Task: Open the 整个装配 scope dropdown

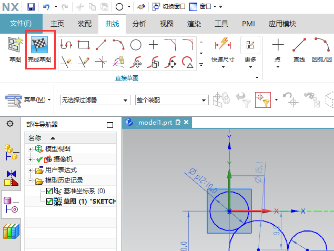Action: 171,100
